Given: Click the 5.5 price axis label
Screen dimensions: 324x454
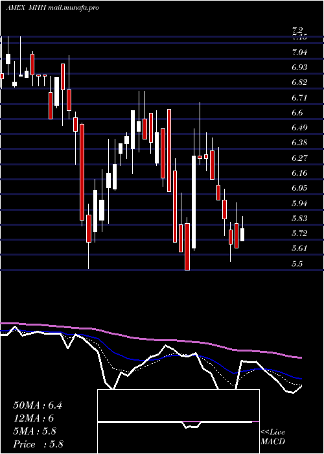Looking at the screenshot, I should point(297,264).
